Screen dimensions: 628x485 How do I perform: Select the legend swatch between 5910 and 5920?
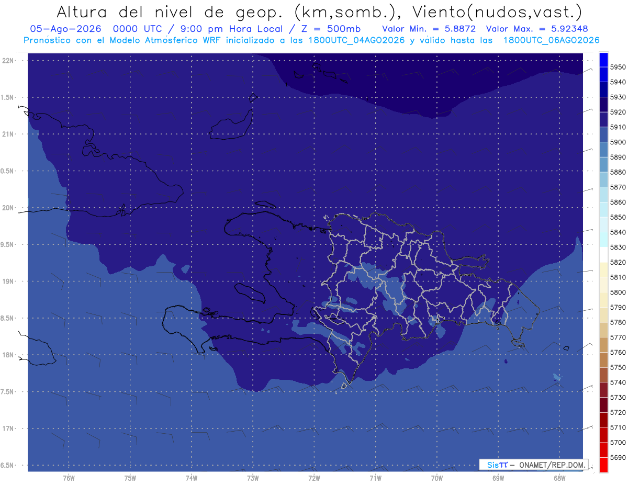tap(603, 120)
